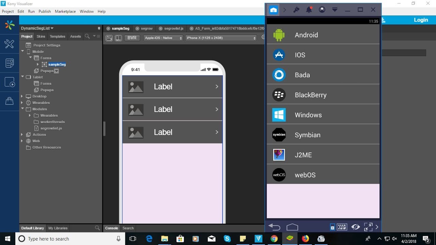Expand the Actions tree node

tap(22, 135)
